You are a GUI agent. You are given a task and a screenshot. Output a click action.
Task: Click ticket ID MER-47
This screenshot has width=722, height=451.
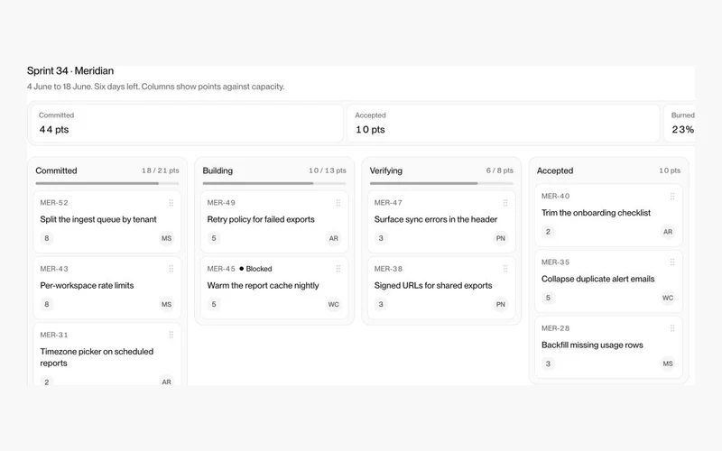pos(388,202)
